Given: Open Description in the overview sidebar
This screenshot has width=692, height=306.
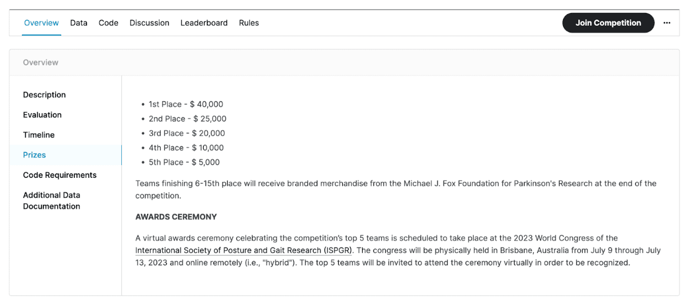Looking at the screenshot, I should (x=44, y=95).
